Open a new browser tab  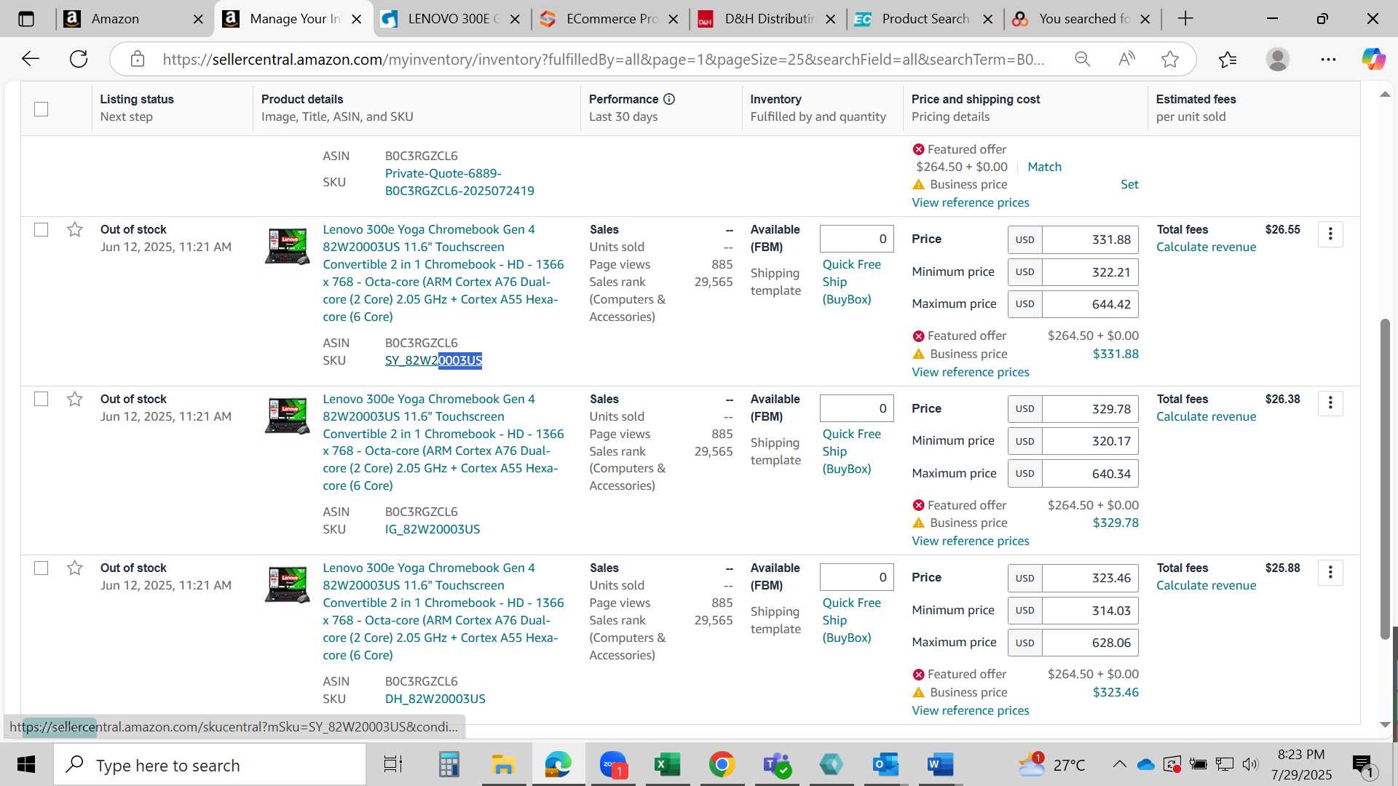tap(1185, 19)
